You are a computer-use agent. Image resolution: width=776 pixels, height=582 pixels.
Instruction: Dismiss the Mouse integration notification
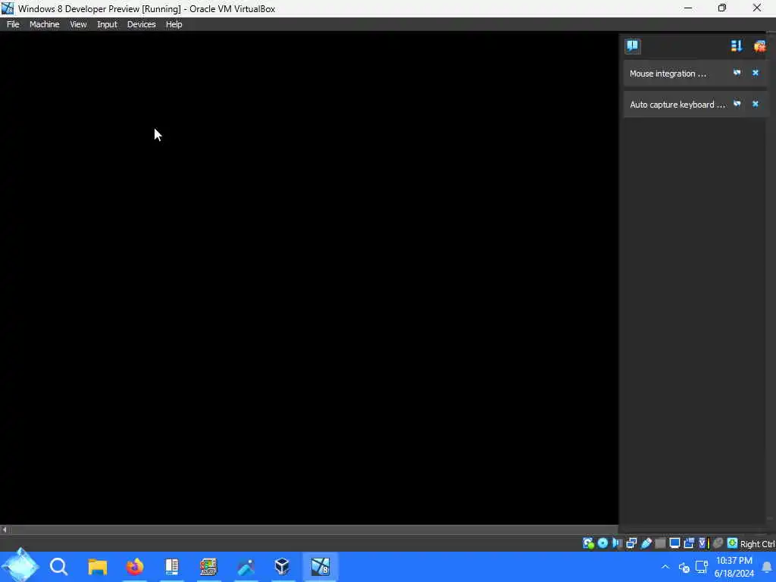click(756, 73)
